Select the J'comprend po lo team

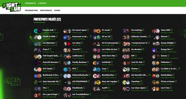[139, 43]
